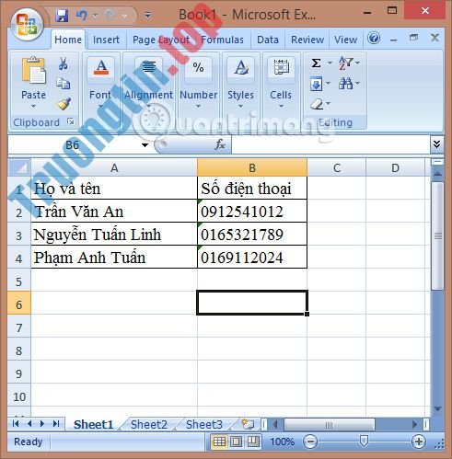Image resolution: width=452 pixels, height=459 pixels.
Task: Select cell "Họ và tên"
Action: (x=114, y=189)
